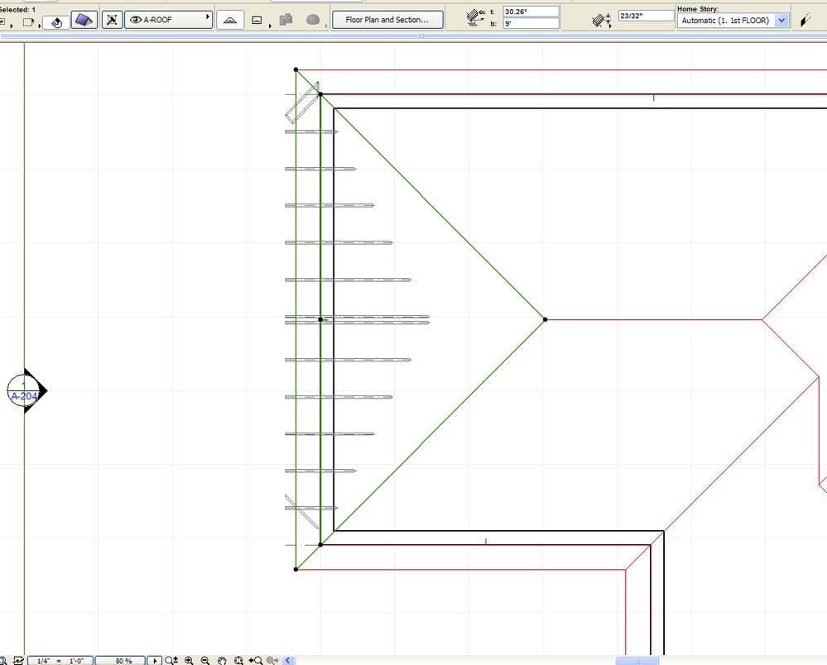Click the roof thickness field 23/32"
The width and height of the screenshot is (827, 665).
(x=646, y=16)
